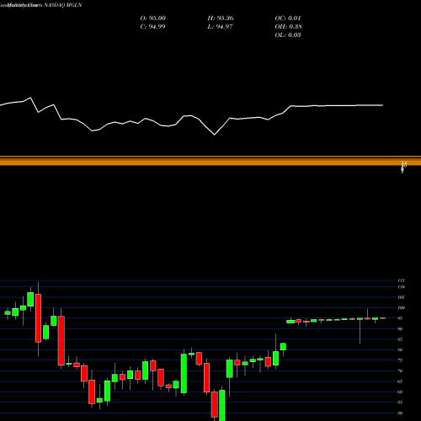Select the open value O: 95.00

pyautogui.click(x=153, y=19)
